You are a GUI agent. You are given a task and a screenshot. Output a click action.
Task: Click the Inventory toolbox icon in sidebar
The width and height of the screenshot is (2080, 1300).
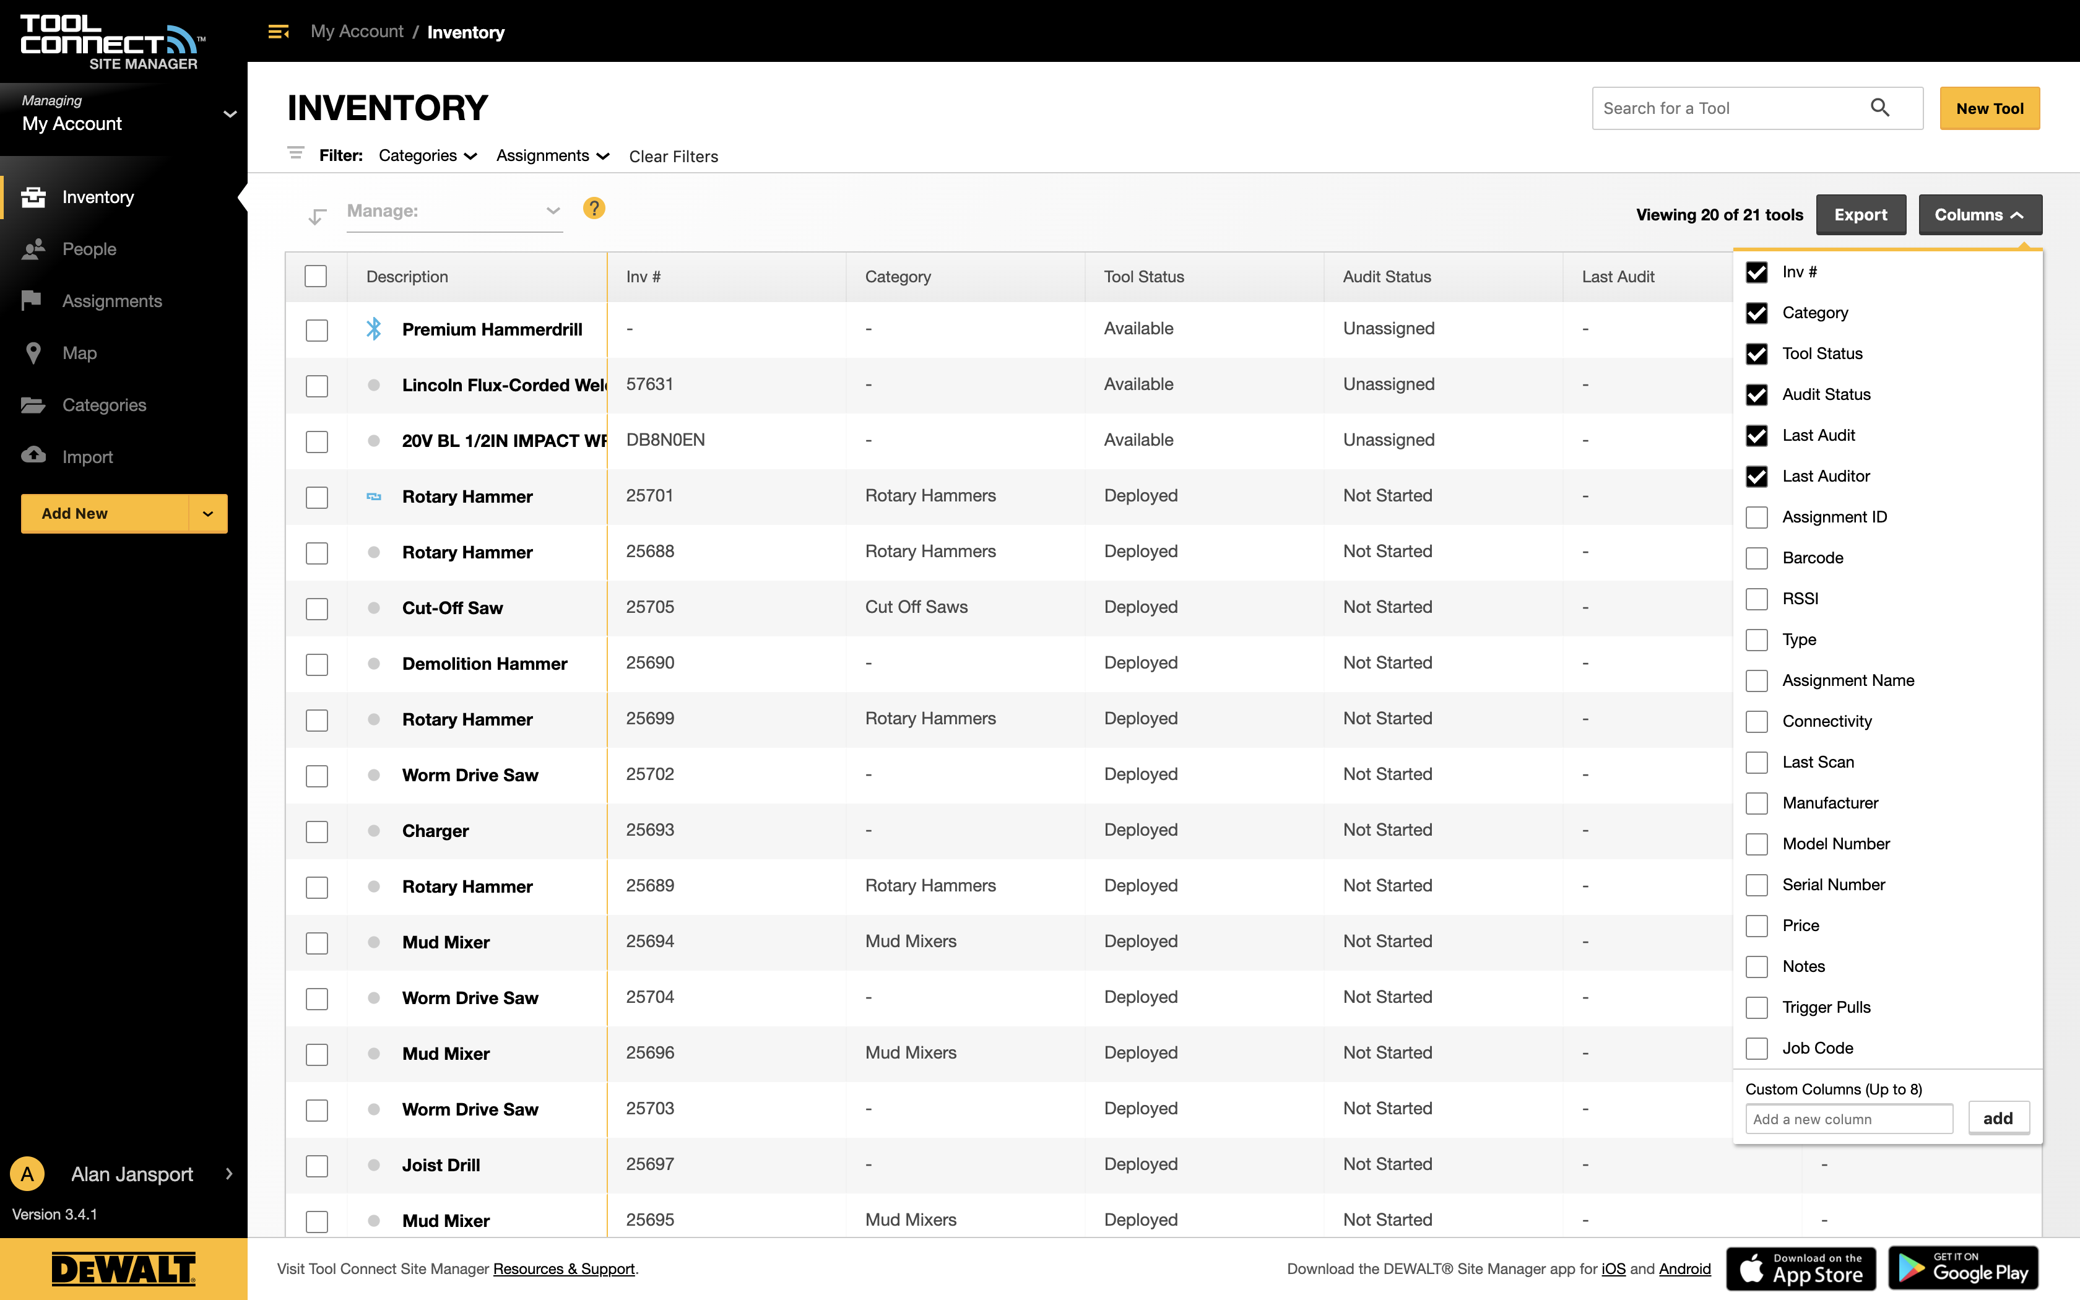33,197
